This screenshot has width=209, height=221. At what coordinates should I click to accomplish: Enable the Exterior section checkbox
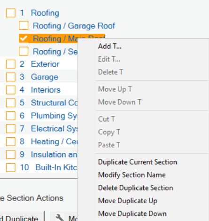(x=11, y=64)
